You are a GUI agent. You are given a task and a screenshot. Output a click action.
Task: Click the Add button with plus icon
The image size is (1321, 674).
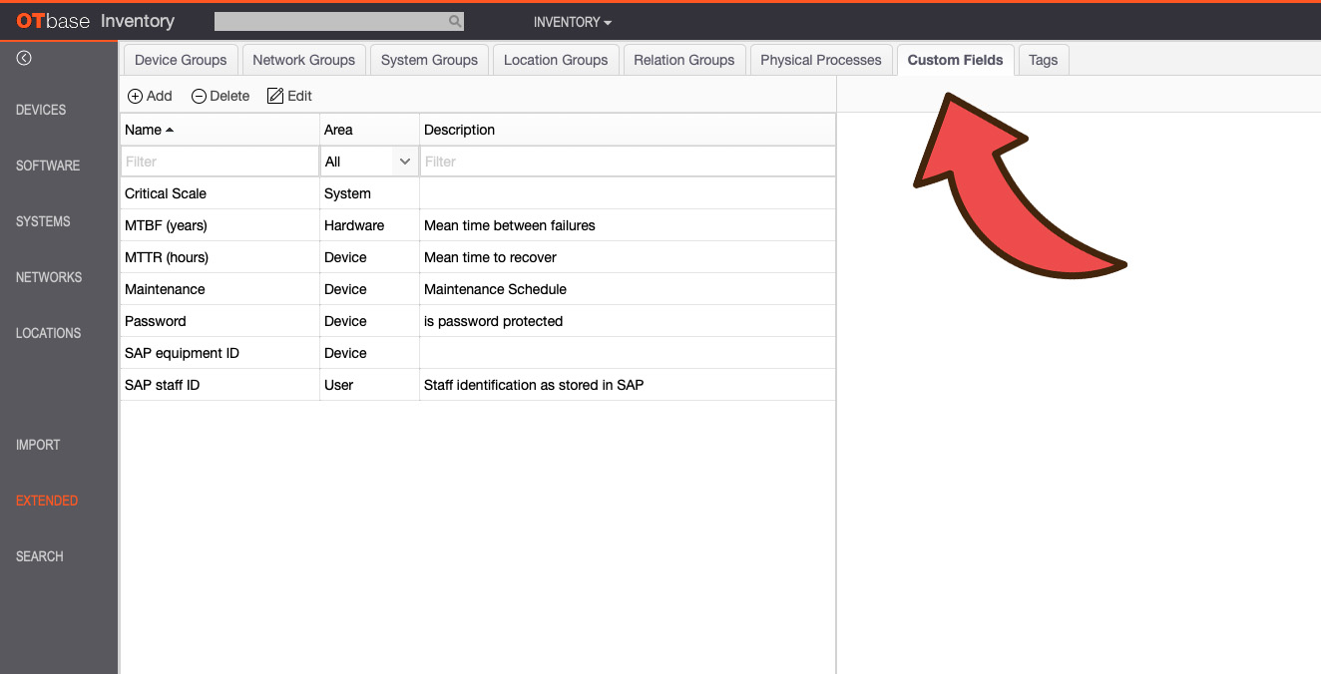coord(150,96)
